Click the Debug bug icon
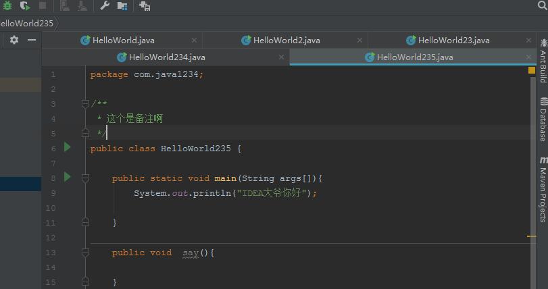Image resolution: width=548 pixels, height=289 pixels. 7,5
